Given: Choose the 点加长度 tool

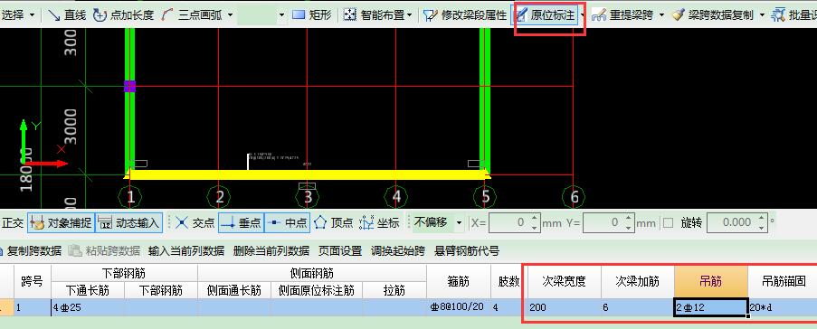Looking at the screenshot, I should [123, 14].
